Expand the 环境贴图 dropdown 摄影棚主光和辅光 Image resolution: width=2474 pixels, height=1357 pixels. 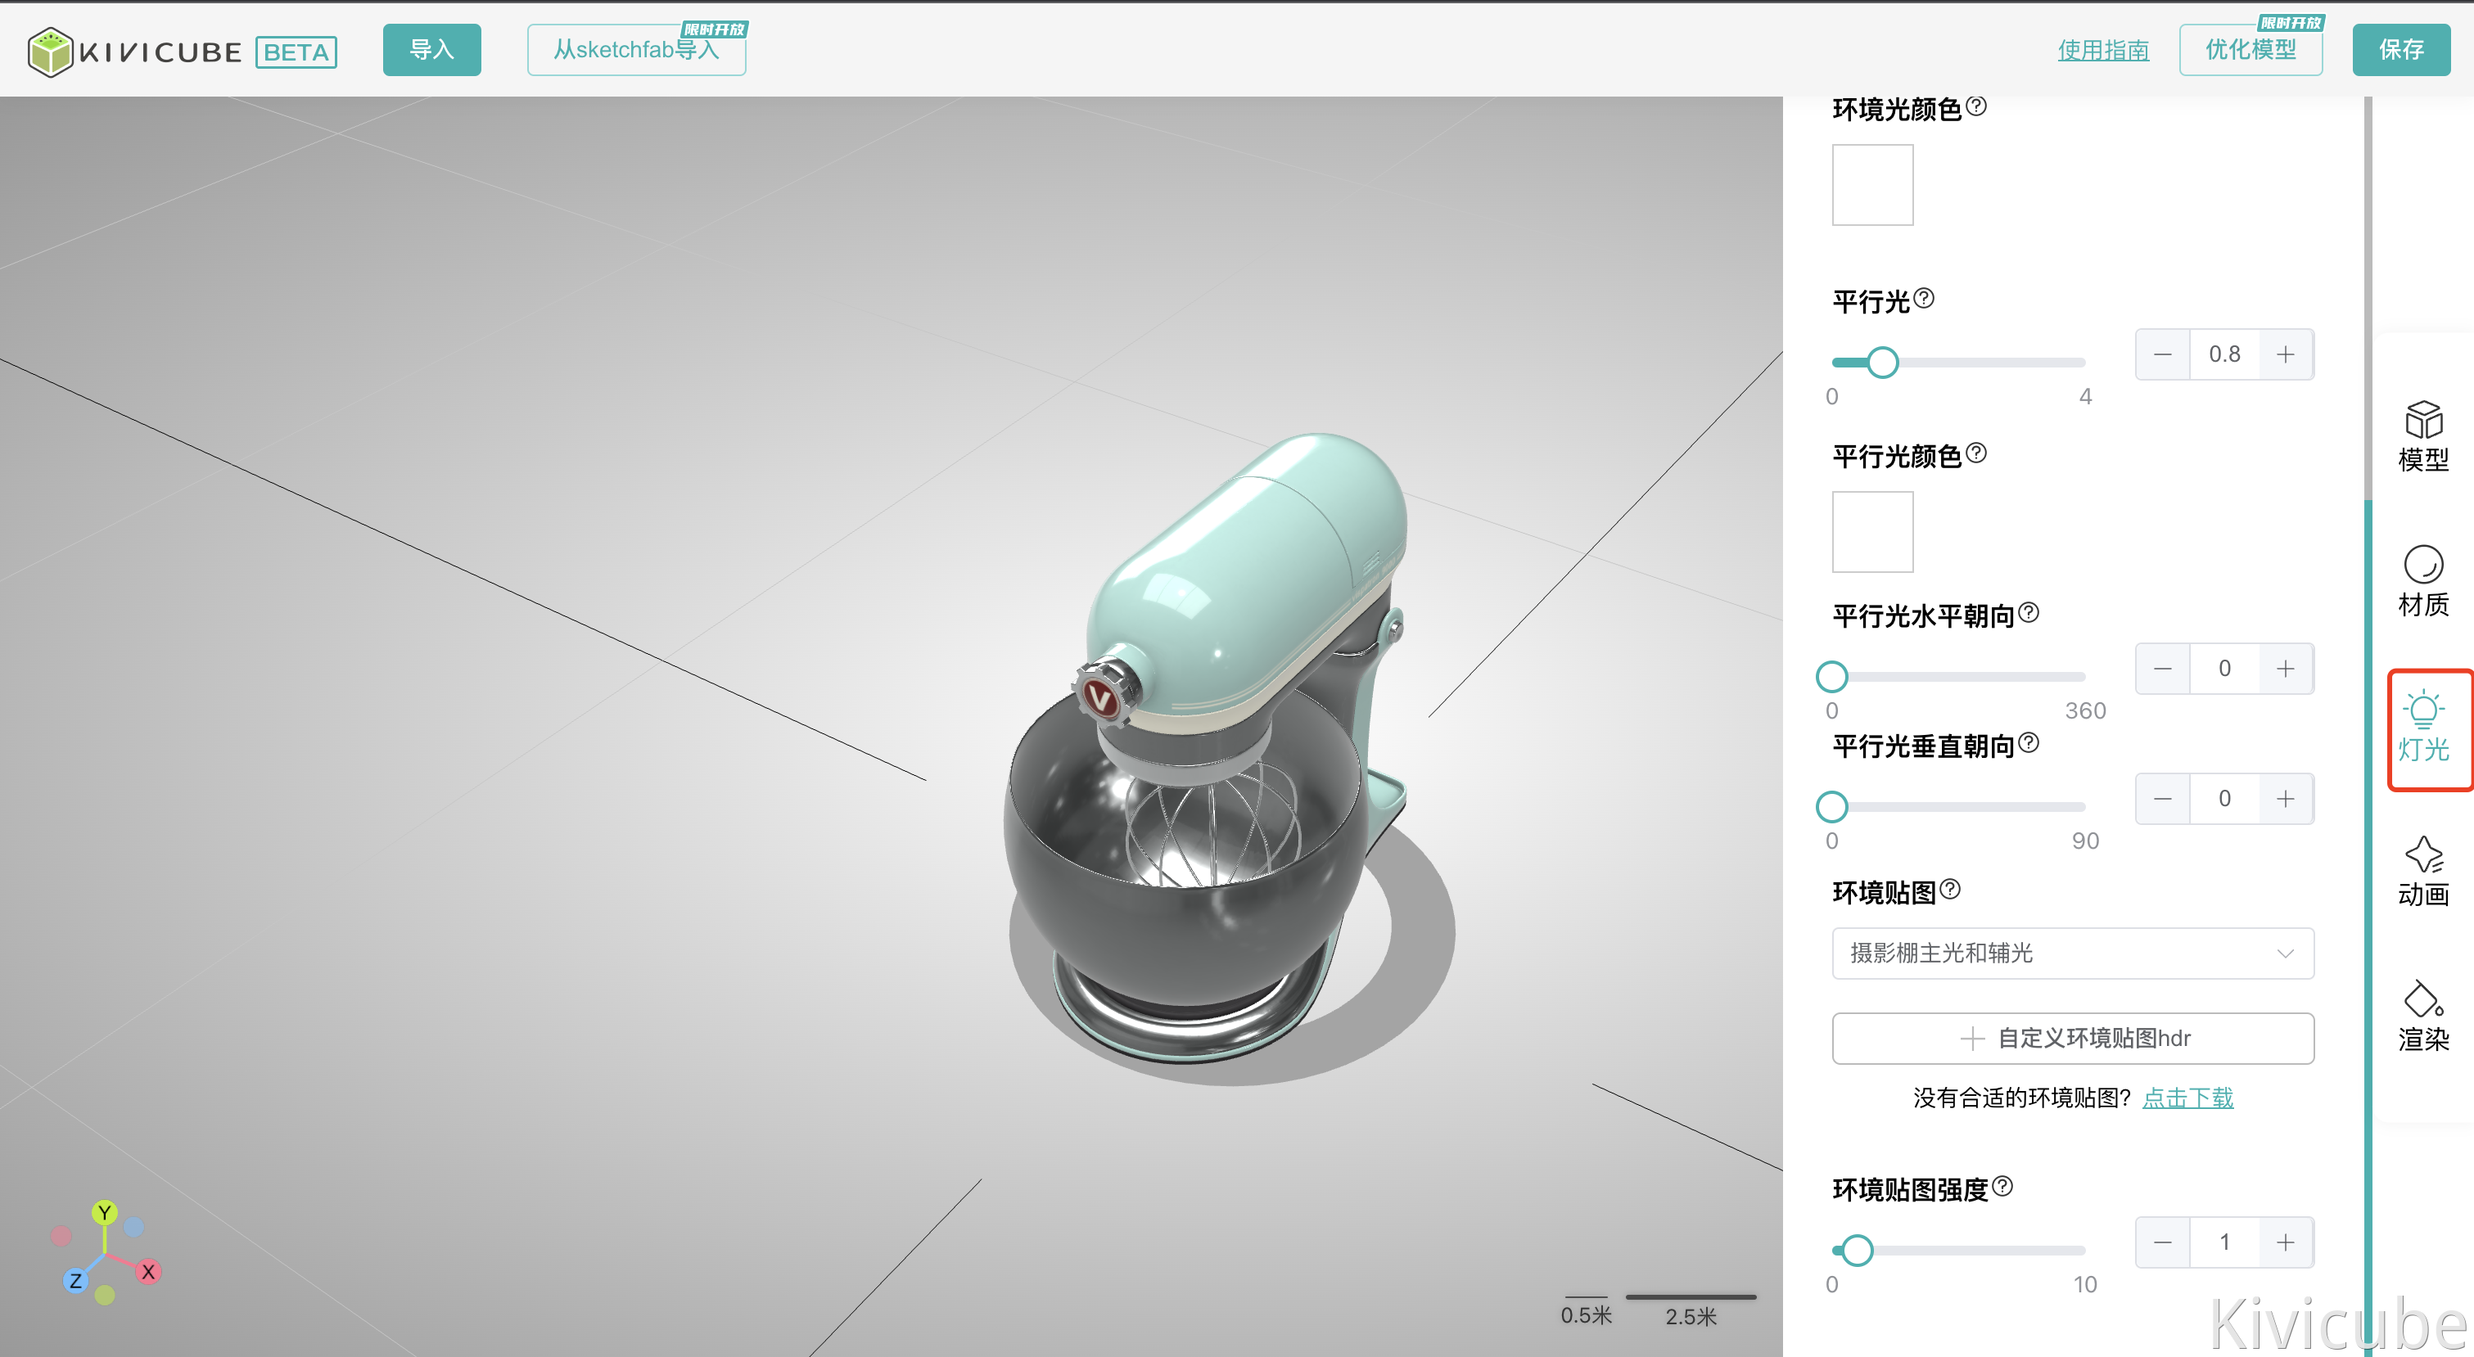click(x=2073, y=953)
